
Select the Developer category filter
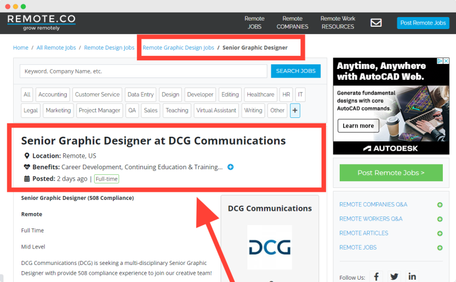[200, 95]
